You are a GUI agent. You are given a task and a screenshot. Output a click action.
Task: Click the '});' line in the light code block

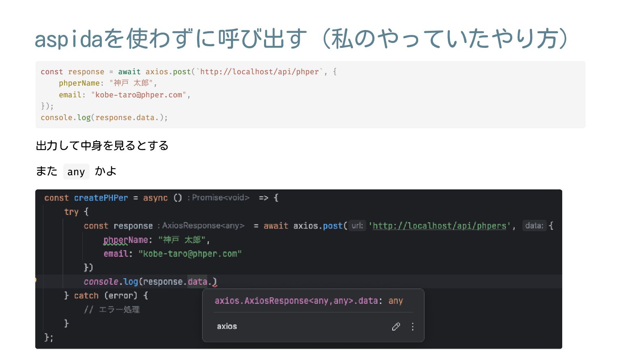point(47,106)
